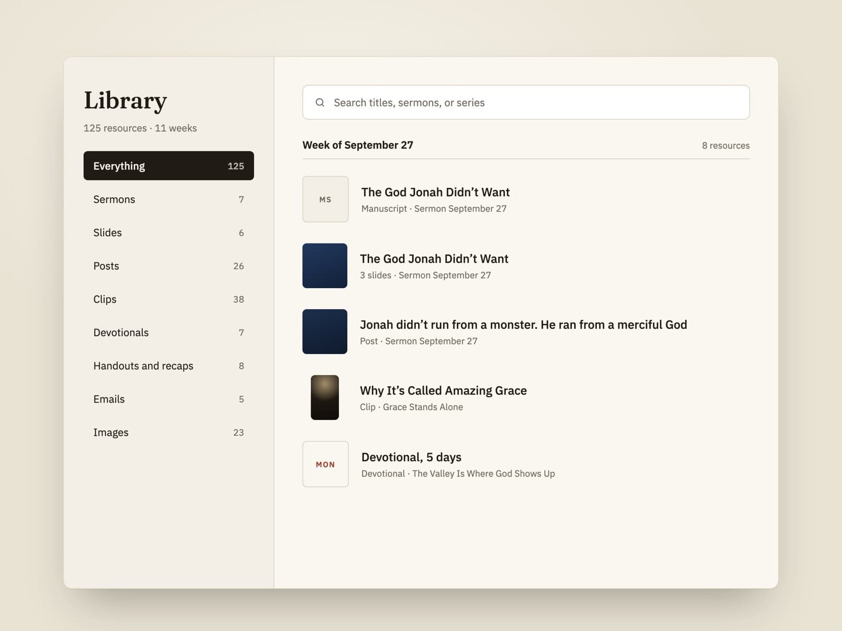The width and height of the screenshot is (842, 631).
Task: Click the Library heading
Action: 125,101
